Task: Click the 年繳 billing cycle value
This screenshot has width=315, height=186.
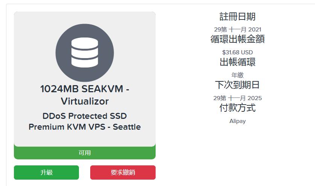Action: (x=238, y=75)
